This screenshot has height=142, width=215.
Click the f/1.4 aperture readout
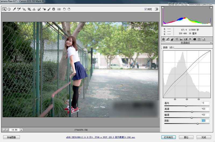point(184,30)
